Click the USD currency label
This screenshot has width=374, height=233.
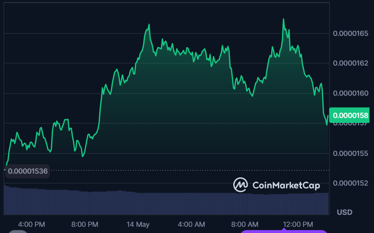point(344,212)
